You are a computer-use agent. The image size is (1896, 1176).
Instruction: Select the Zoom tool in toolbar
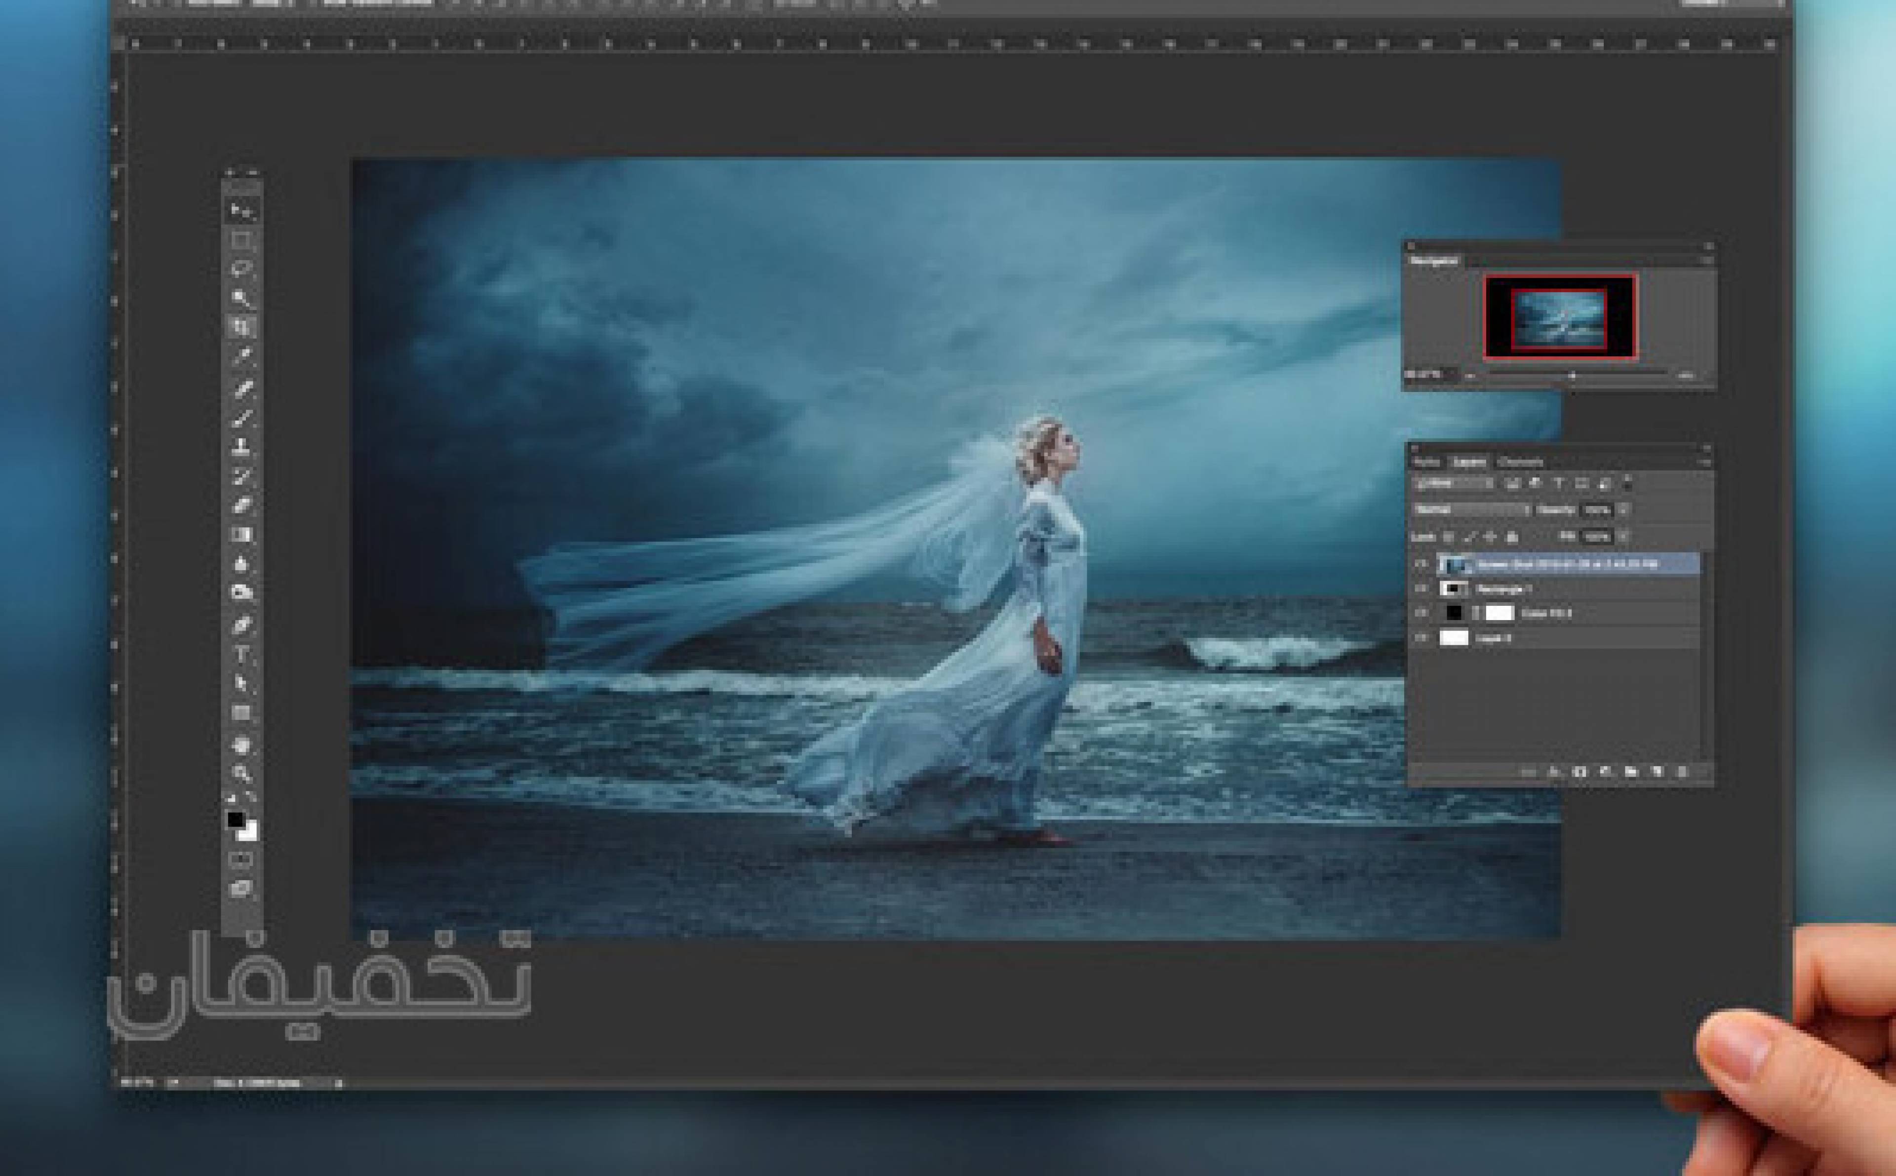point(242,774)
